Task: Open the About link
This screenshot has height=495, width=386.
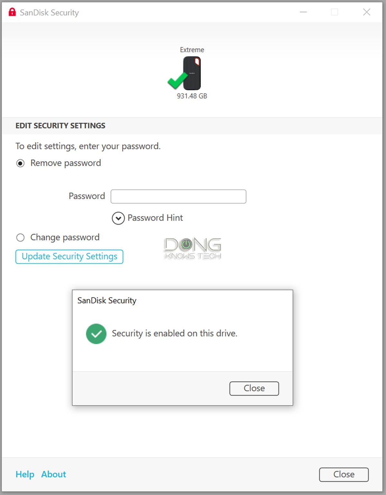Action: tap(53, 474)
